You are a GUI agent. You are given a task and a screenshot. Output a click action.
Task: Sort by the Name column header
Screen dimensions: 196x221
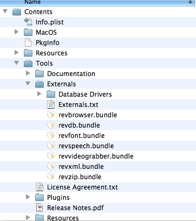(x=98, y=2)
